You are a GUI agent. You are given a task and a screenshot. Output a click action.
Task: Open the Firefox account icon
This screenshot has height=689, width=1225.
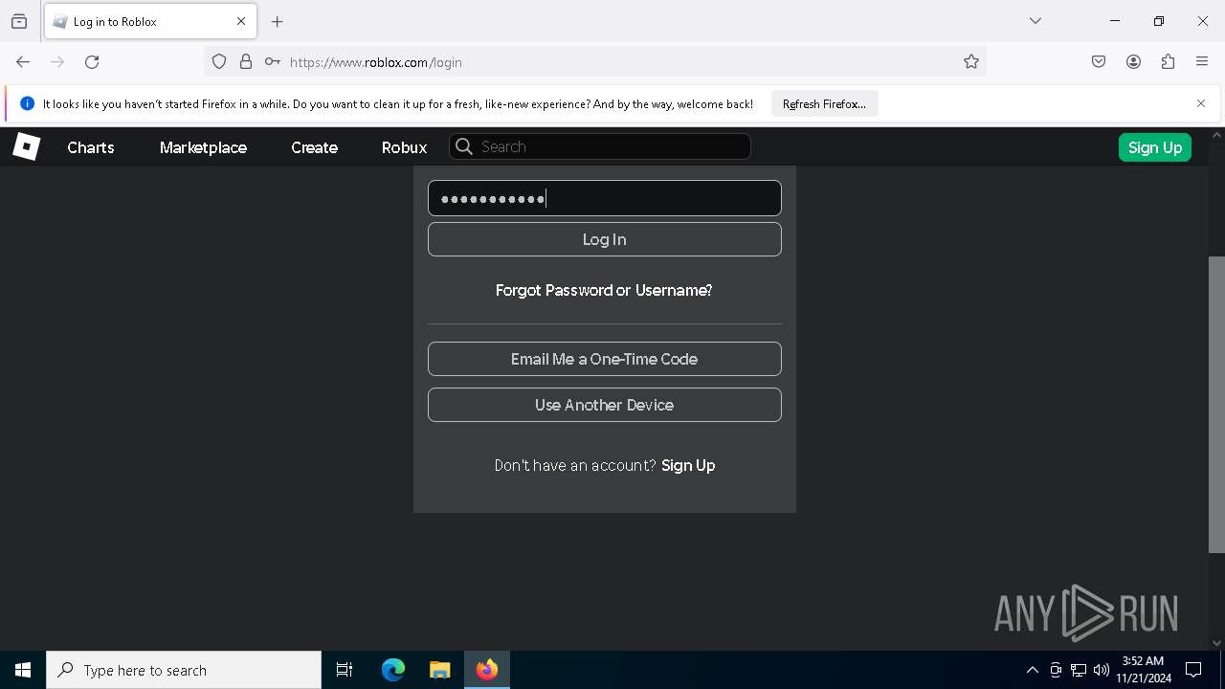1133,62
